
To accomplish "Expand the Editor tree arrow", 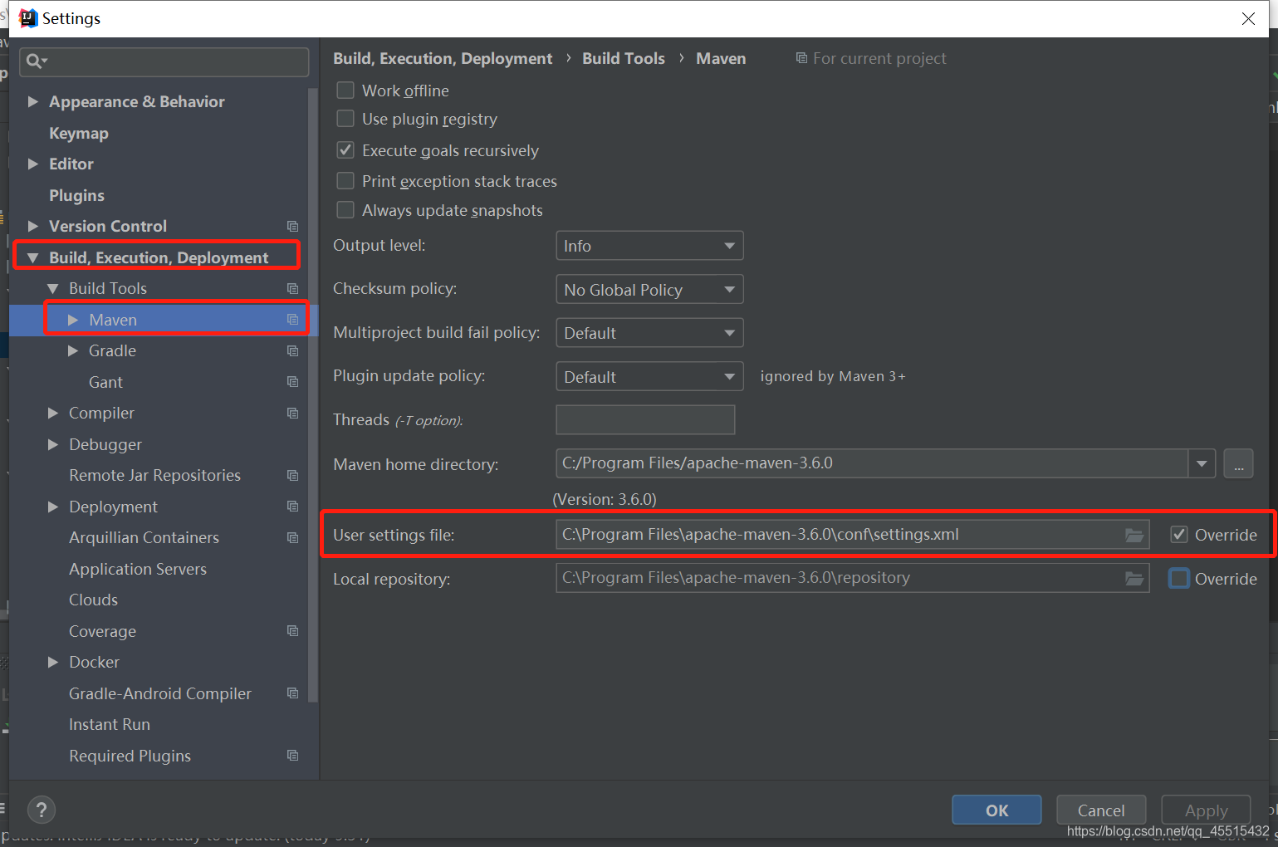I will point(33,164).
